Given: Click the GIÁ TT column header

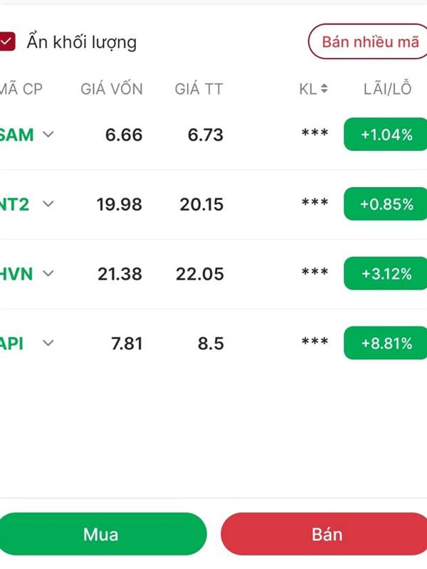Looking at the screenshot, I should pyautogui.click(x=199, y=89).
